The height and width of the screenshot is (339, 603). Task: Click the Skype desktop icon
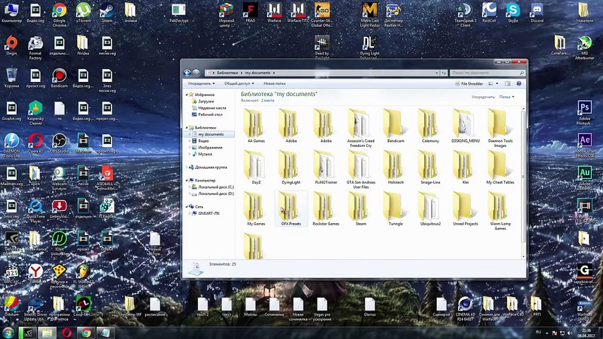click(513, 11)
